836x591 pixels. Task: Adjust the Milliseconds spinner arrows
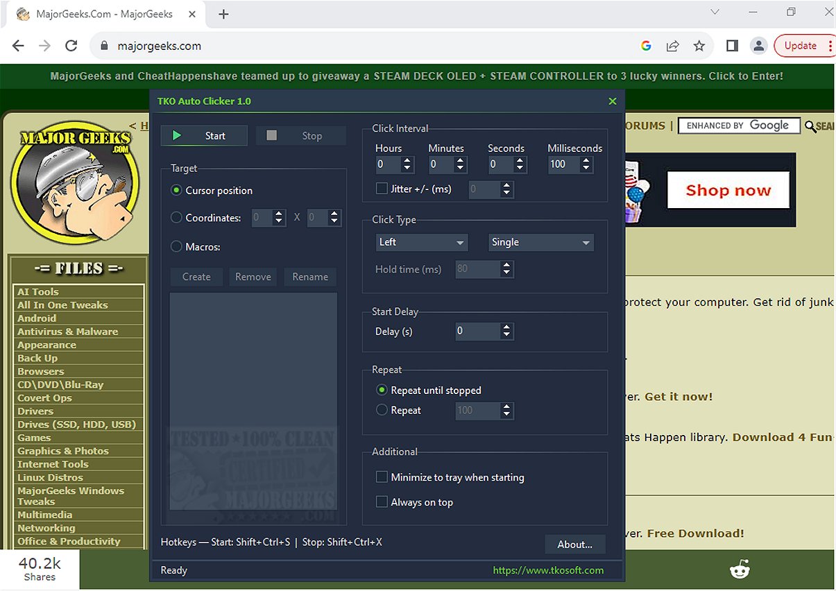pyautogui.click(x=586, y=164)
